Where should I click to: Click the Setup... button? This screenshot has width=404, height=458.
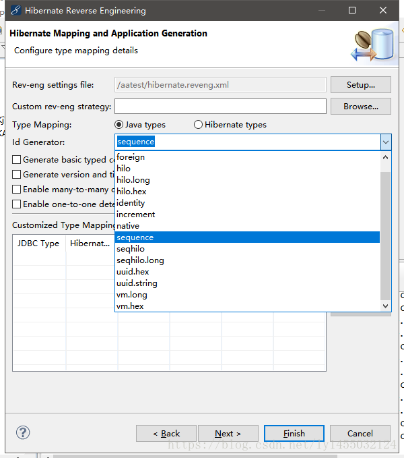click(360, 85)
